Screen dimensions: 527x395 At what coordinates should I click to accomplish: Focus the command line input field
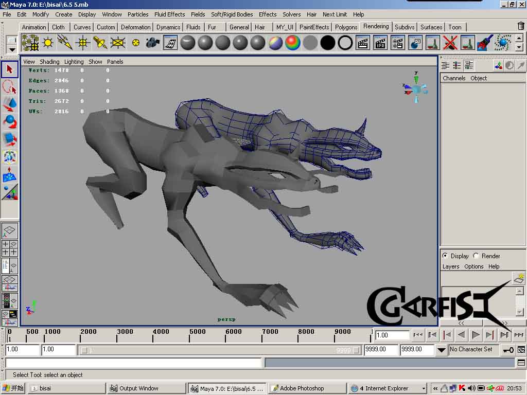pyautogui.click(x=134, y=363)
